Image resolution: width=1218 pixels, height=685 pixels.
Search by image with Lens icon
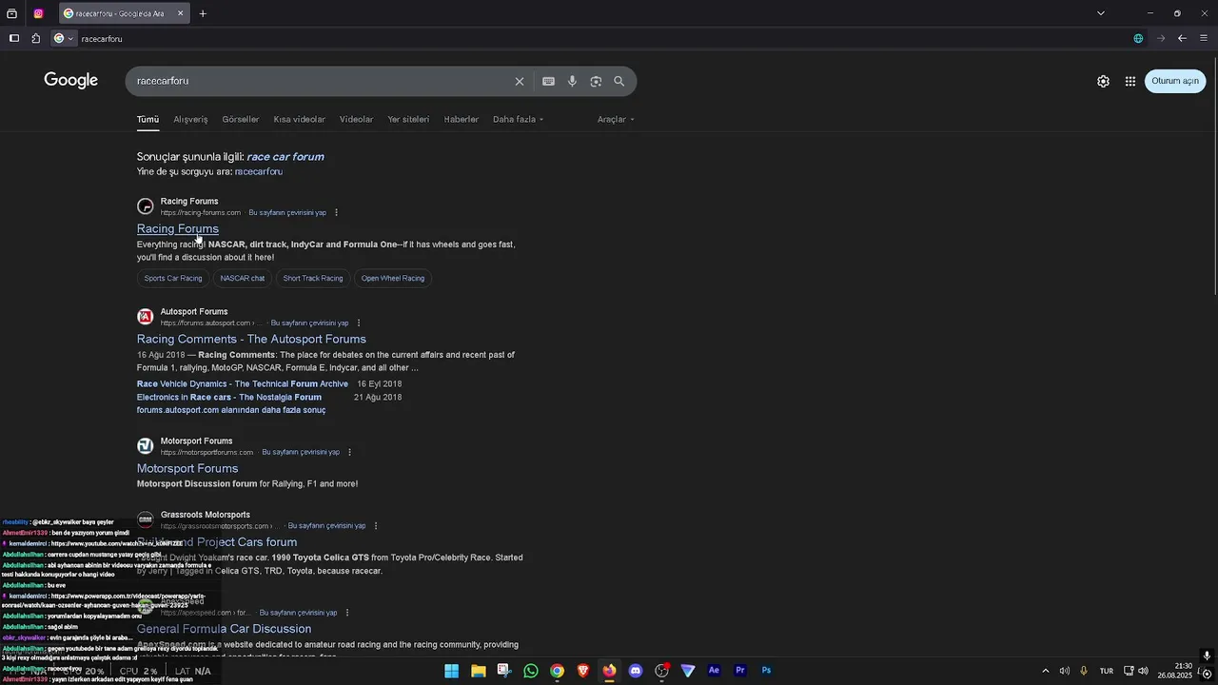596,81
